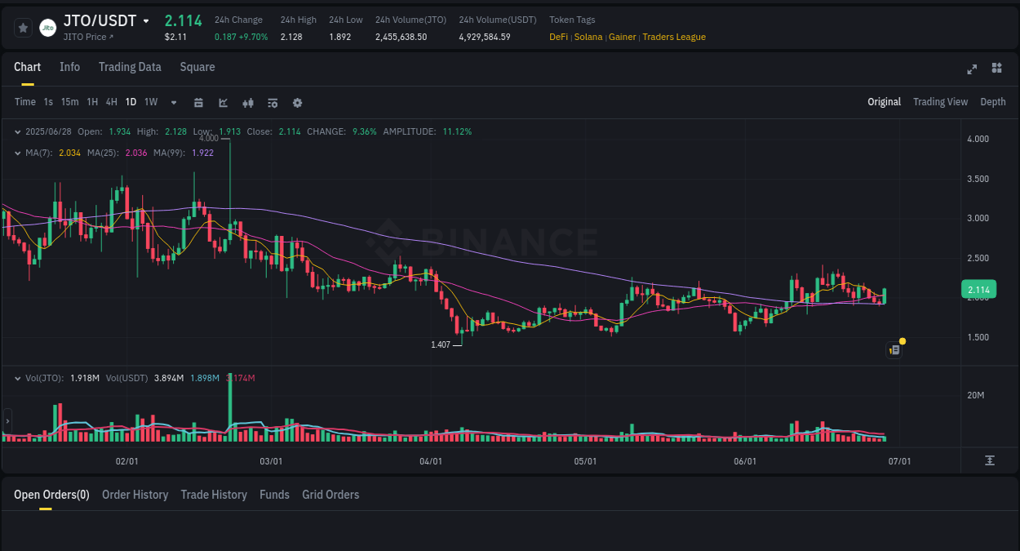Collapse the Vol(JTO) indicator chevron
The height and width of the screenshot is (551, 1020).
(18, 378)
